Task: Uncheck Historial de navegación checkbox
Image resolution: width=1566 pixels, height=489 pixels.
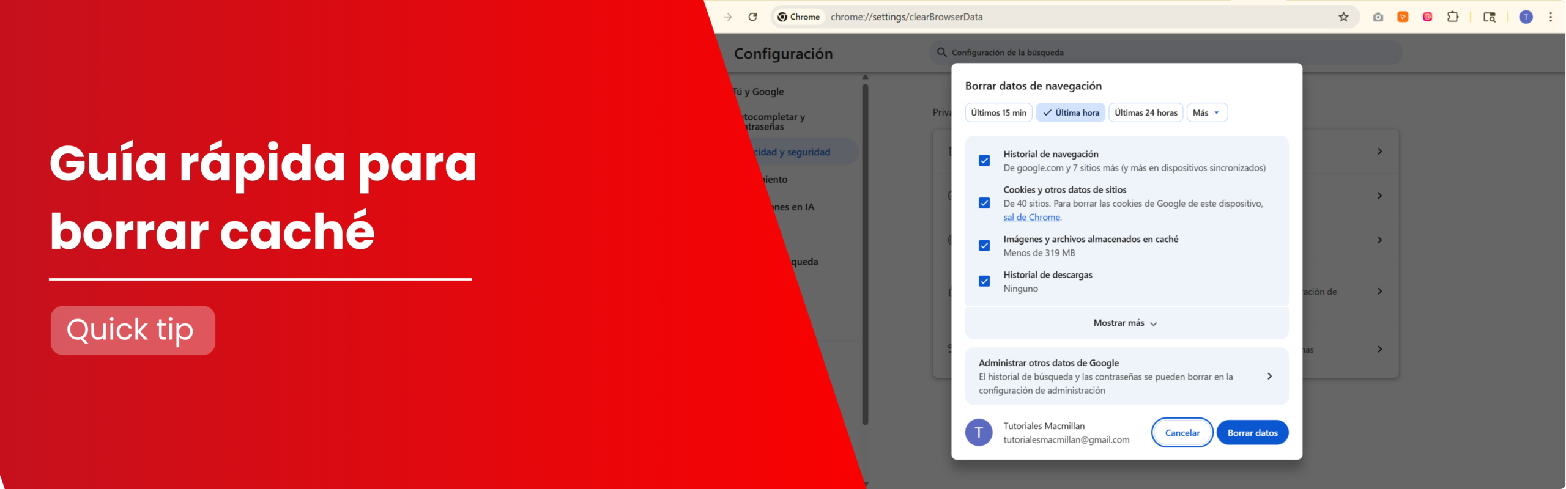Action: point(984,161)
